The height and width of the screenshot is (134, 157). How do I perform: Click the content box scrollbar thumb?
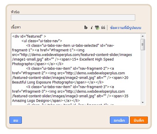click(143, 44)
